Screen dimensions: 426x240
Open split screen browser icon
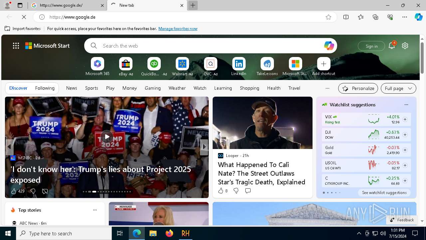pos(346,17)
